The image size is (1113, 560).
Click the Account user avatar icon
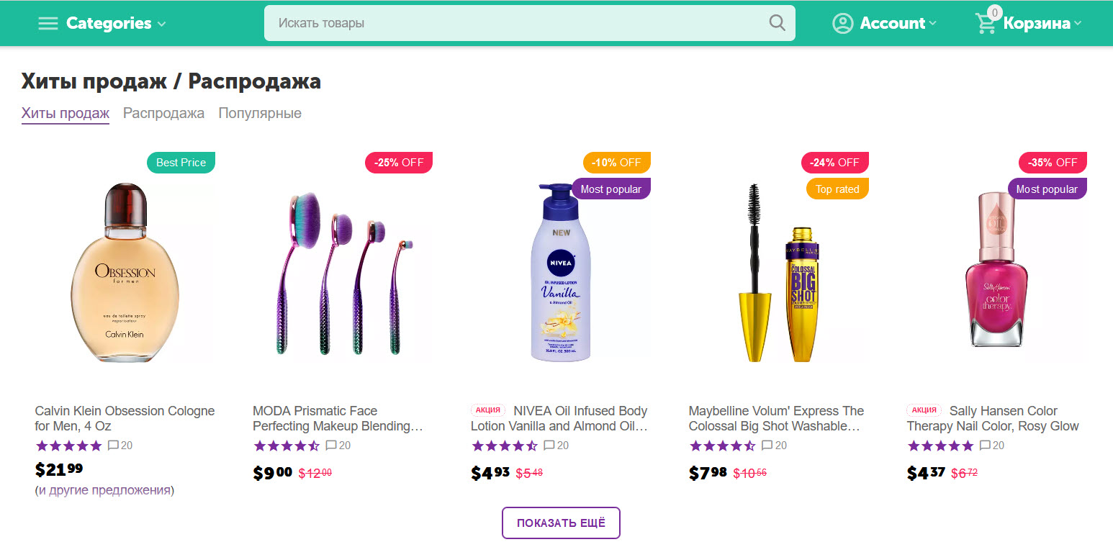(842, 24)
